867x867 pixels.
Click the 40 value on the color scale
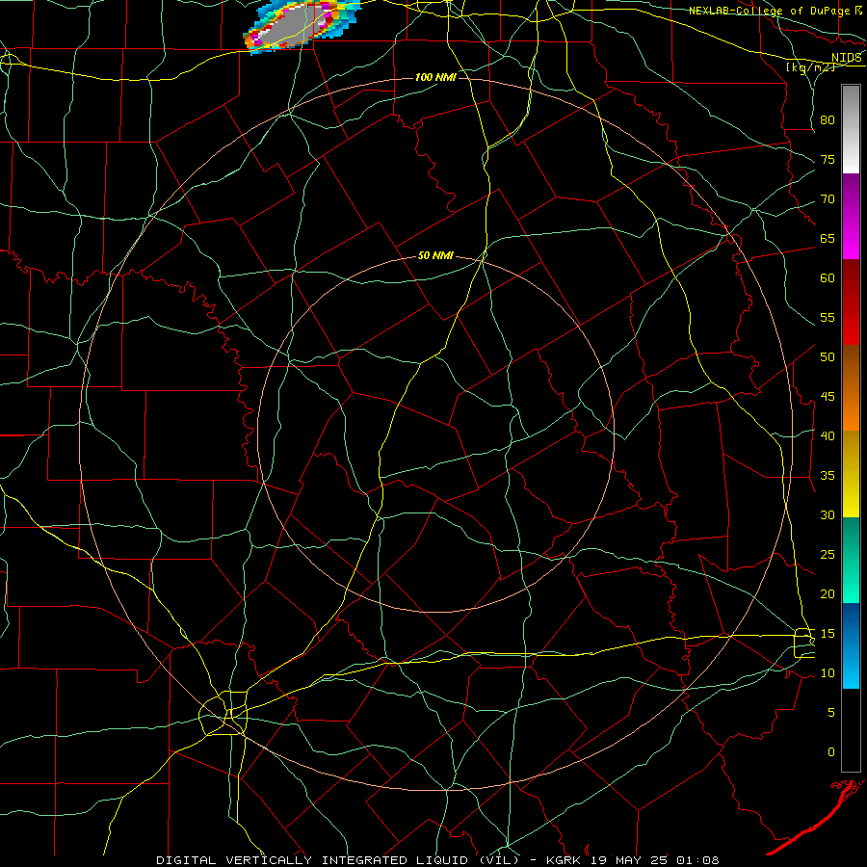click(x=828, y=435)
